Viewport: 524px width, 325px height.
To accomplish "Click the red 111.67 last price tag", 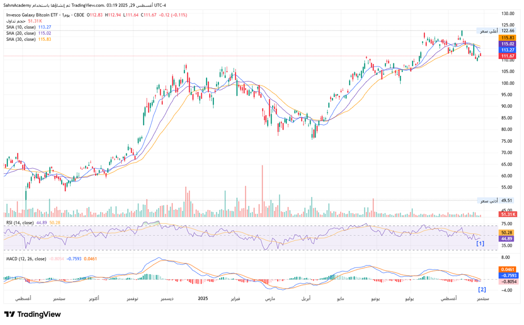I will (507, 57).
